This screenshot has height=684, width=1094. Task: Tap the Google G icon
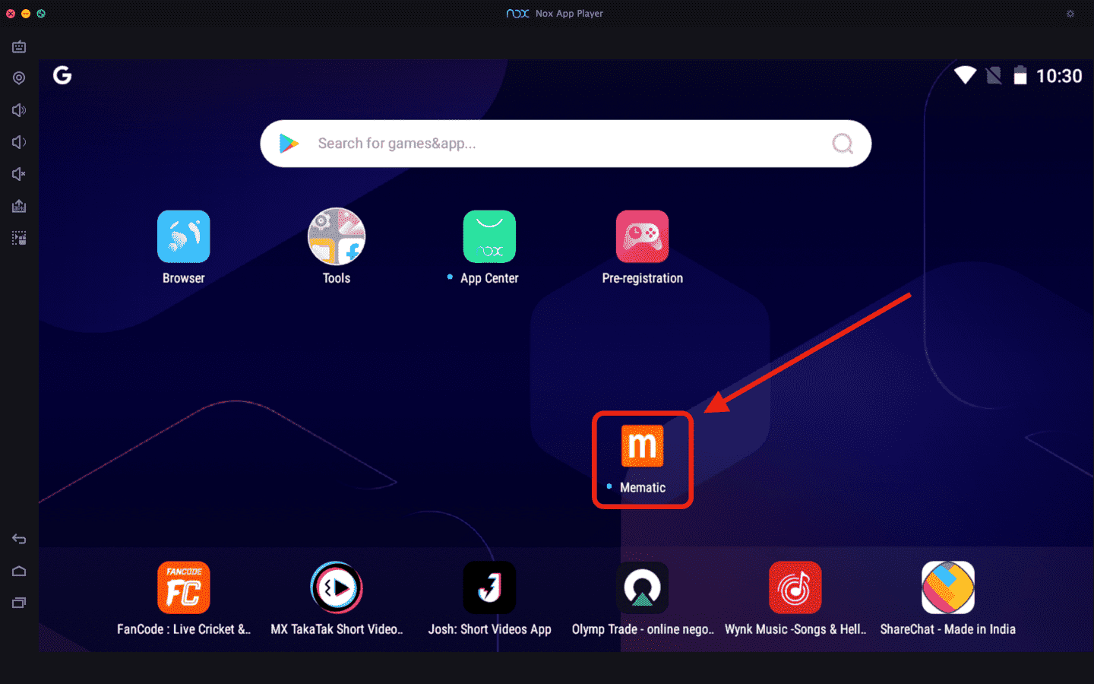pos(62,75)
